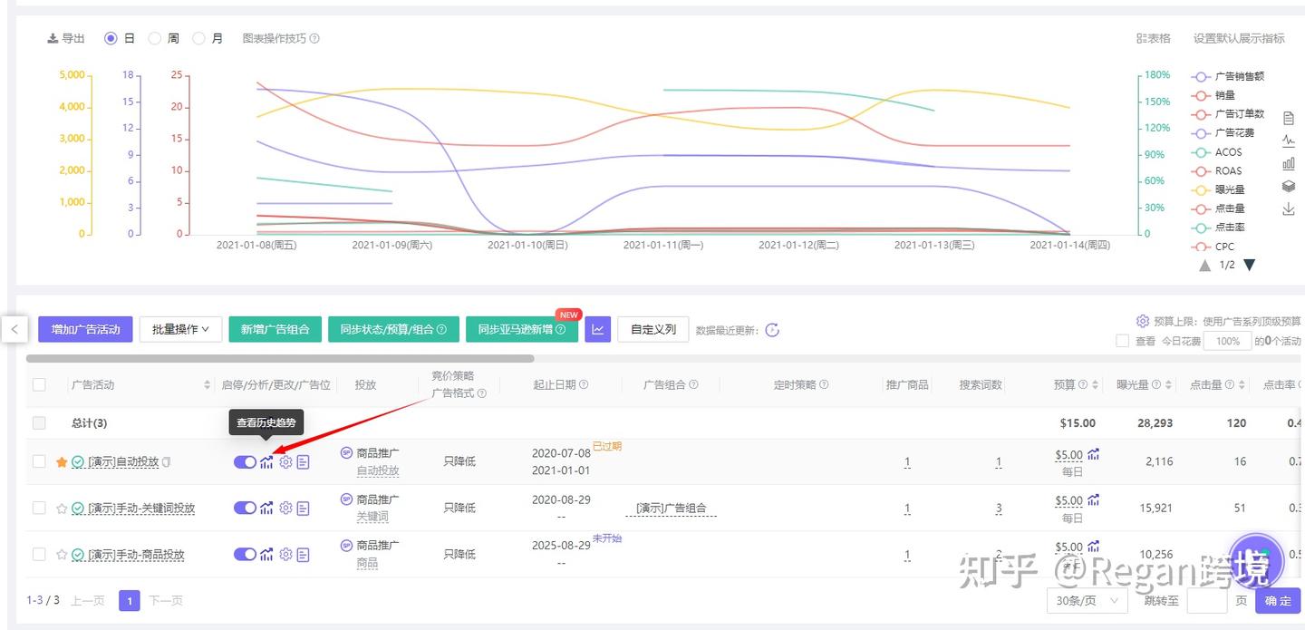Star the [演示]手动-商品投放 campaign
This screenshot has height=630, width=1305.
[x=62, y=554]
